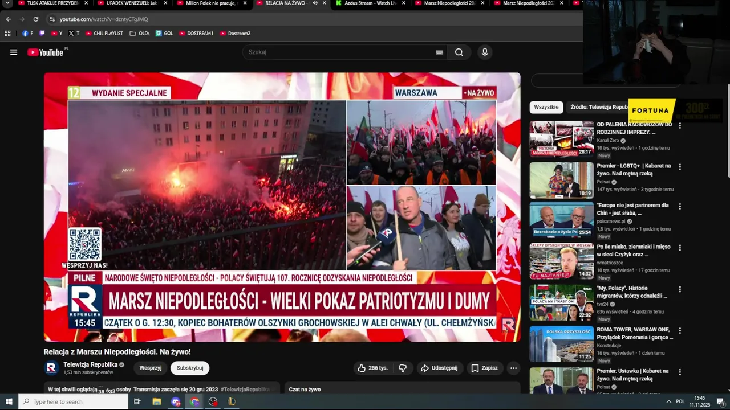This screenshot has height=410, width=730.
Task: View site information icon in address bar
Action: pyautogui.click(x=52, y=19)
